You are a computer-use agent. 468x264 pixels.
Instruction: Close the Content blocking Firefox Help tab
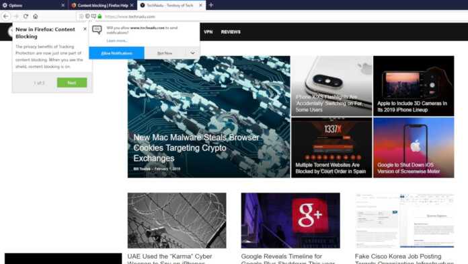132,5
